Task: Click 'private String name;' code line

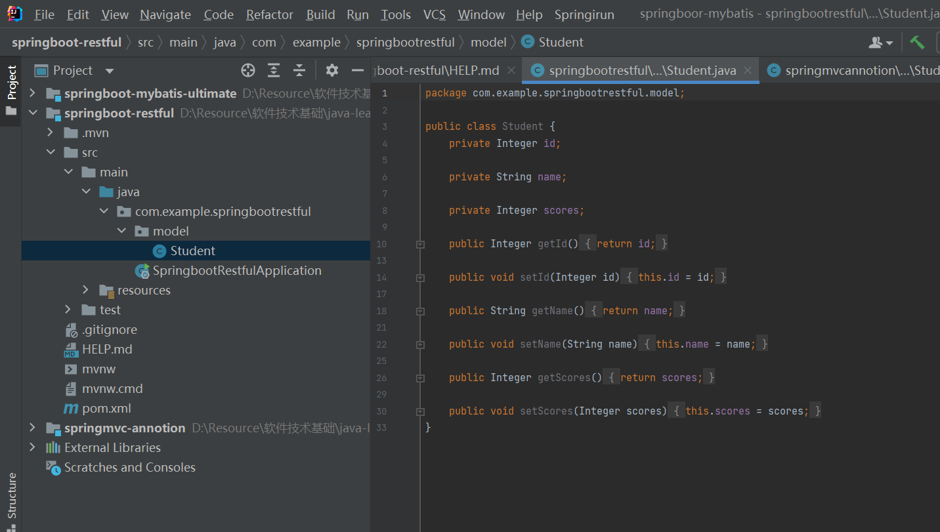Action: (x=507, y=177)
